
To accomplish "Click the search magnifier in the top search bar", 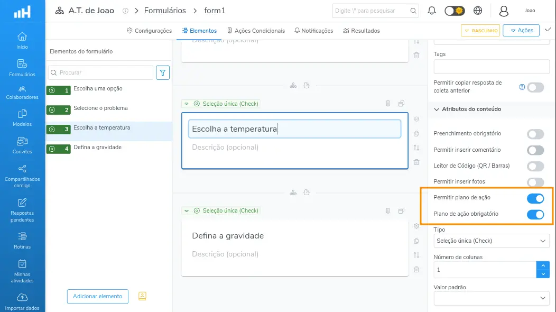I will pyautogui.click(x=413, y=11).
